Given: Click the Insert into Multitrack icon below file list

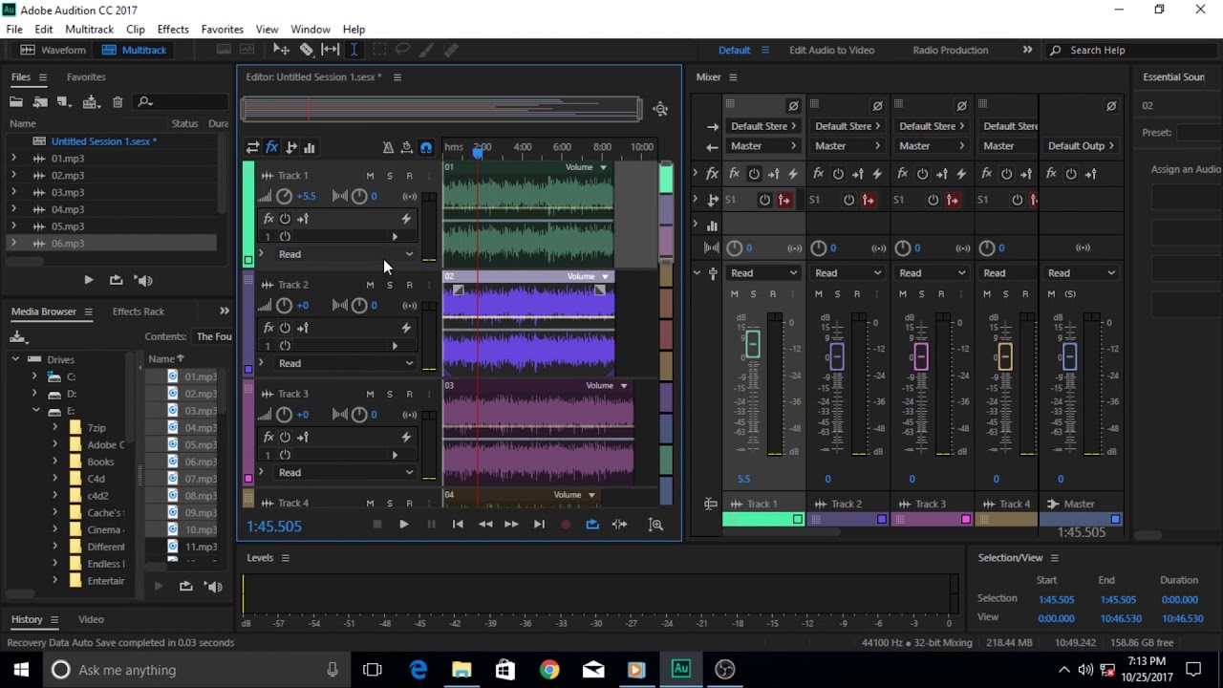Looking at the screenshot, I should pos(116,280).
